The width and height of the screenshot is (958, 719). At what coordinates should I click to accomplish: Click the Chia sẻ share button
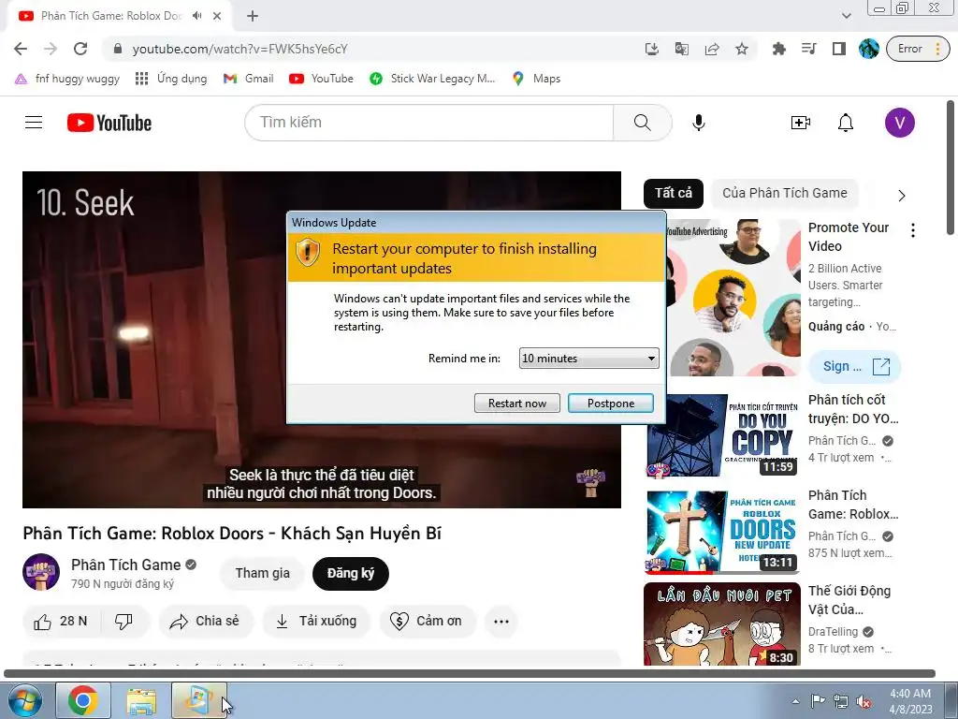click(x=206, y=622)
